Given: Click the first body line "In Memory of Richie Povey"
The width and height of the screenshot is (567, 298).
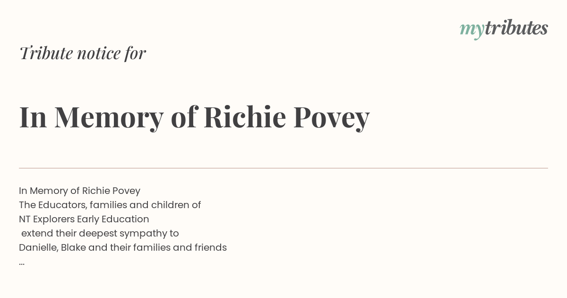Looking at the screenshot, I should pyautogui.click(x=79, y=191).
